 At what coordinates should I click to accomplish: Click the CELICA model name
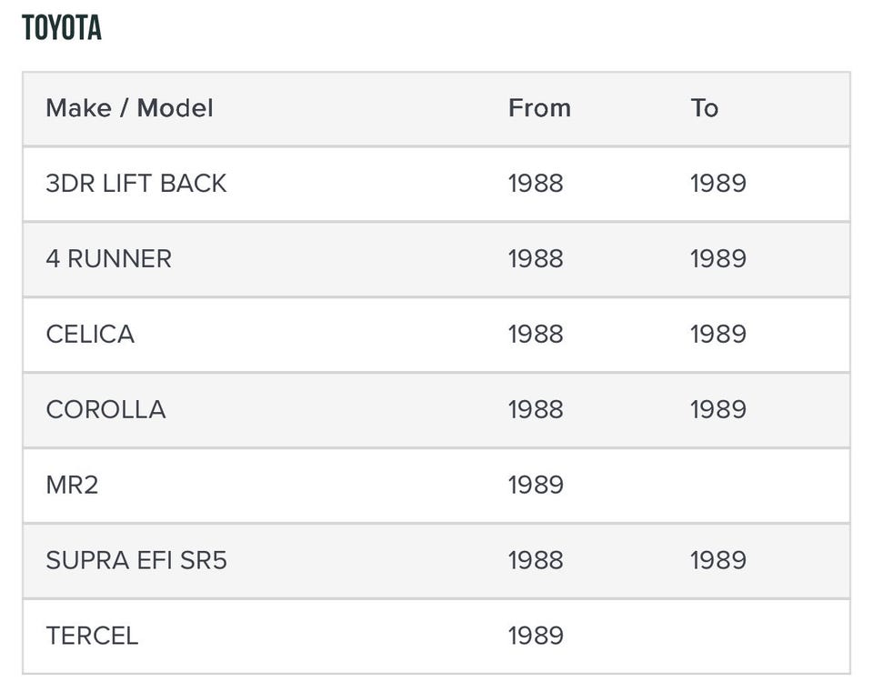[90, 335]
